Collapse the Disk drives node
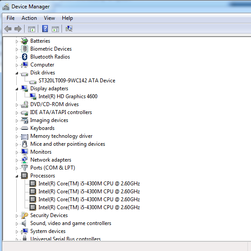Viewport: 251px width, 251px height. click(x=17, y=73)
